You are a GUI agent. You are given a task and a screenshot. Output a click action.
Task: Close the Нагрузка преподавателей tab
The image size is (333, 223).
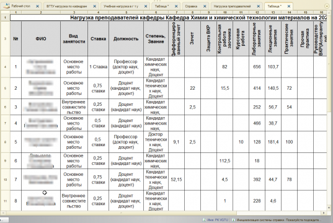tap(258, 6)
